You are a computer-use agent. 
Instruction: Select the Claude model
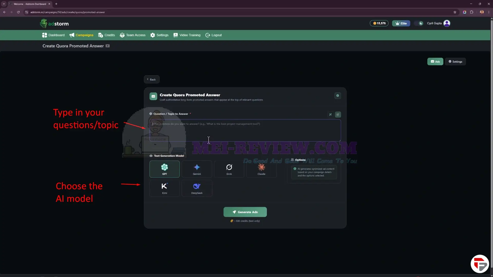(261, 169)
